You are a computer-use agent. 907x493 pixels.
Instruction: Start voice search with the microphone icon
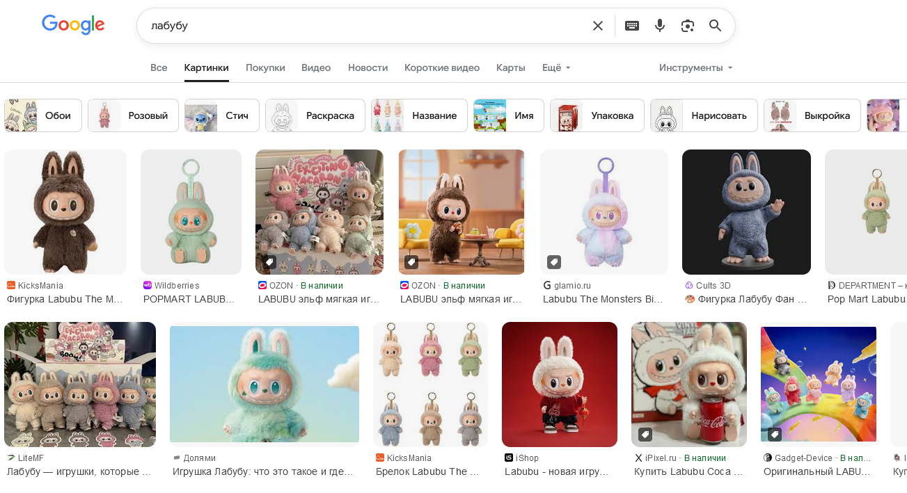click(x=660, y=26)
